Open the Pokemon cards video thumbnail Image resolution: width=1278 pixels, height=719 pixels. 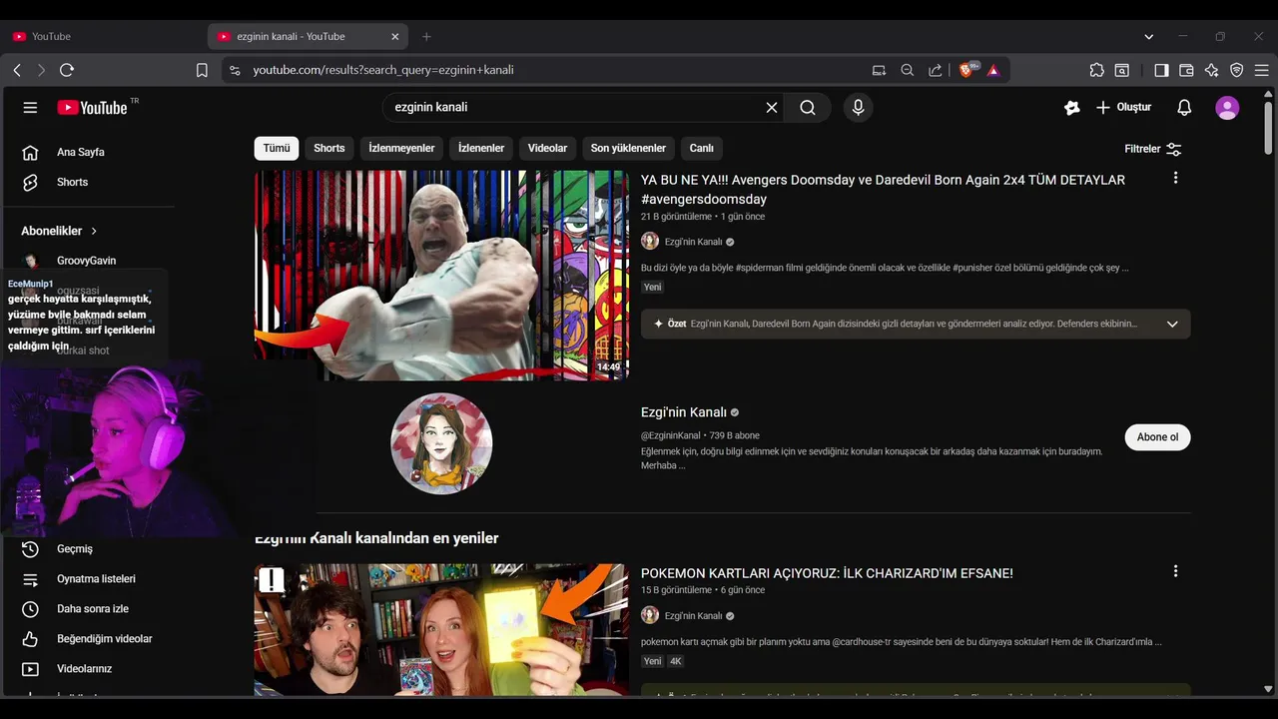[x=441, y=630]
